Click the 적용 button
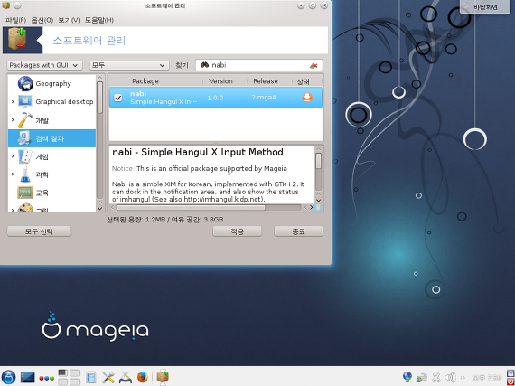This screenshot has height=386, width=515. (x=237, y=231)
